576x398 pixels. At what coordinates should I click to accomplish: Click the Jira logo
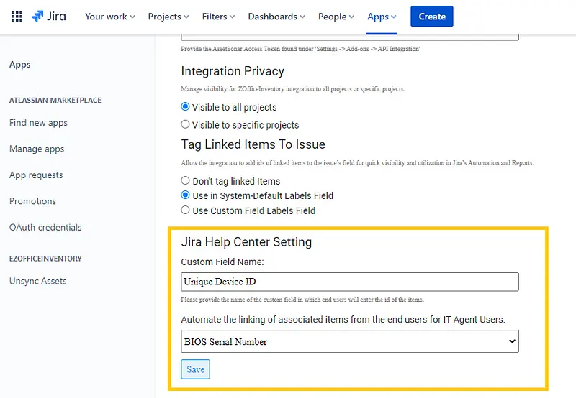tap(49, 17)
